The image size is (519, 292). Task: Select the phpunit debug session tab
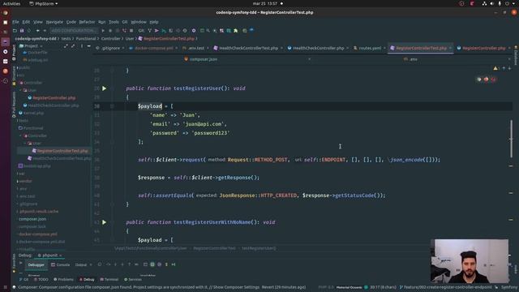pyautogui.click(x=49, y=255)
